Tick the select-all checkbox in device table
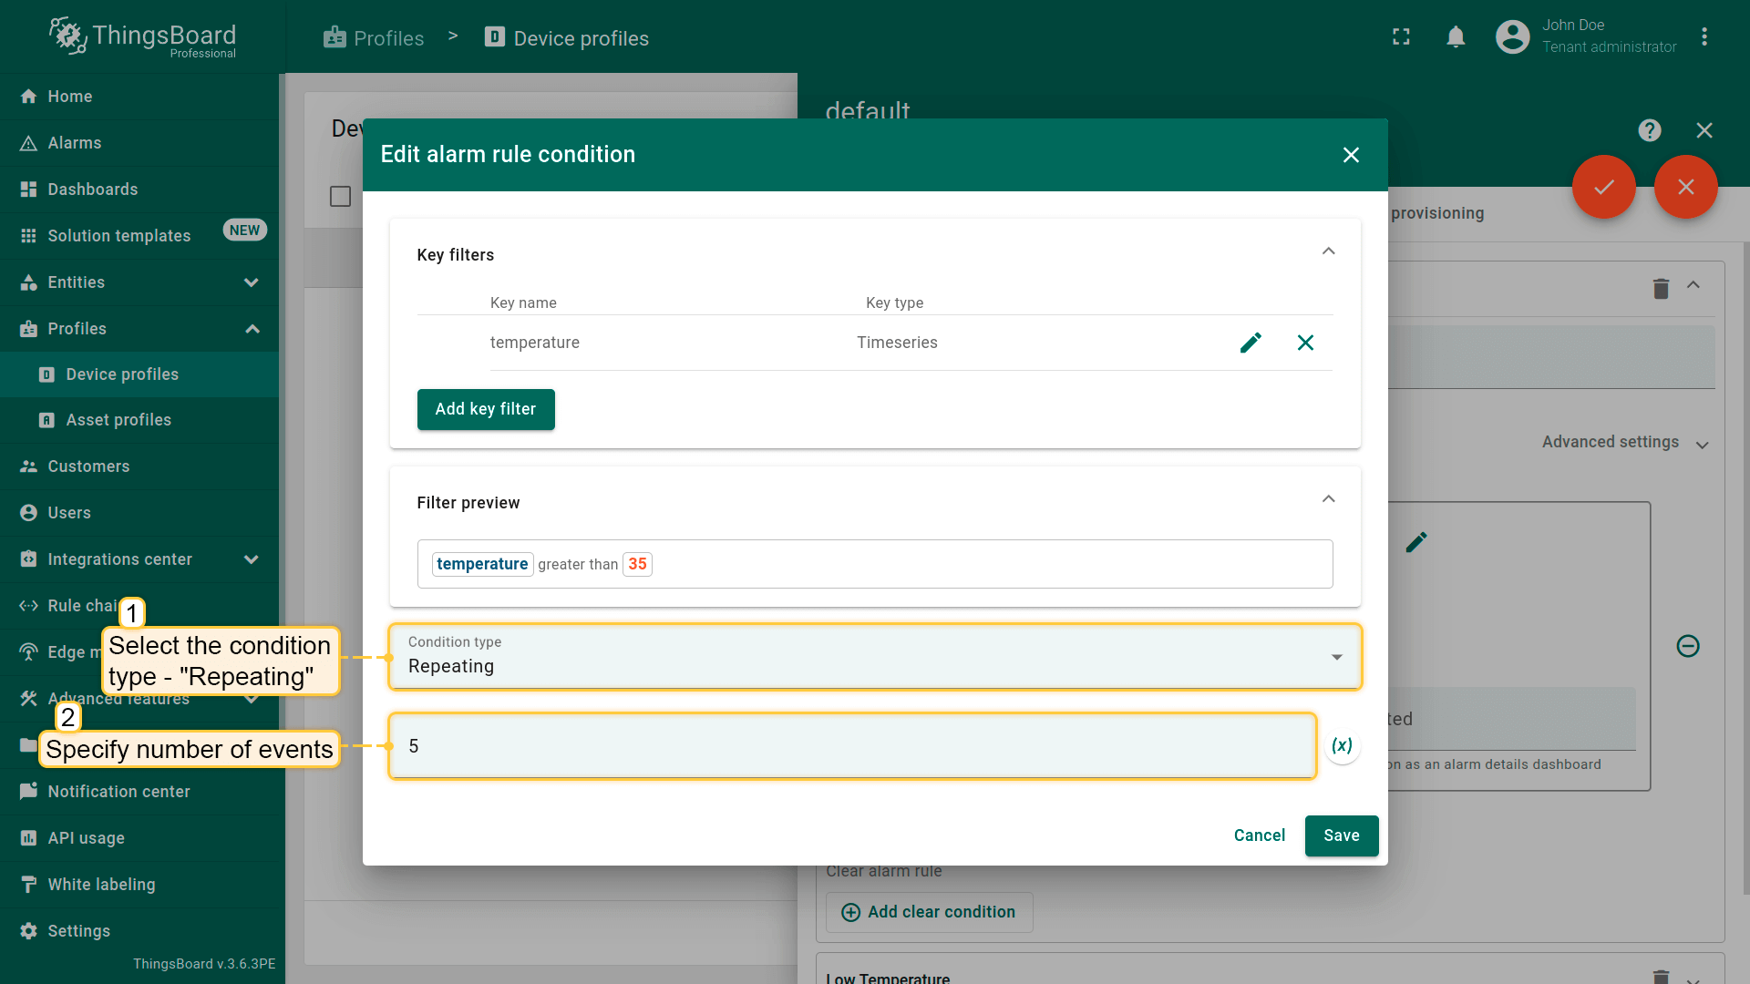The height and width of the screenshot is (984, 1750). pos(340,197)
